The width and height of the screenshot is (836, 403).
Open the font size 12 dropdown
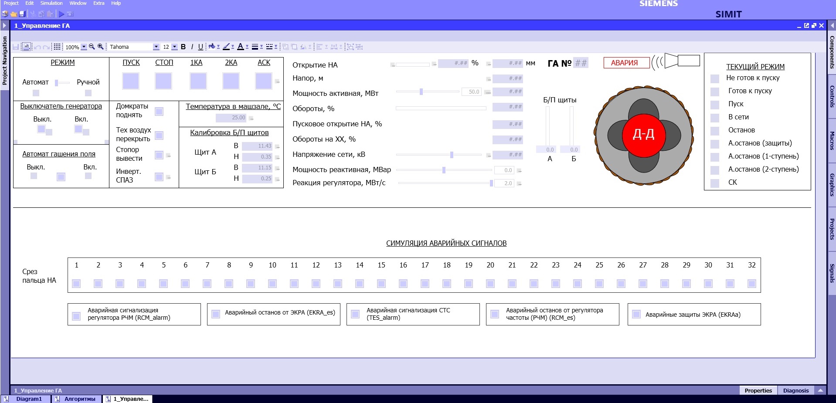pyautogui.click(x=174, y=47)
